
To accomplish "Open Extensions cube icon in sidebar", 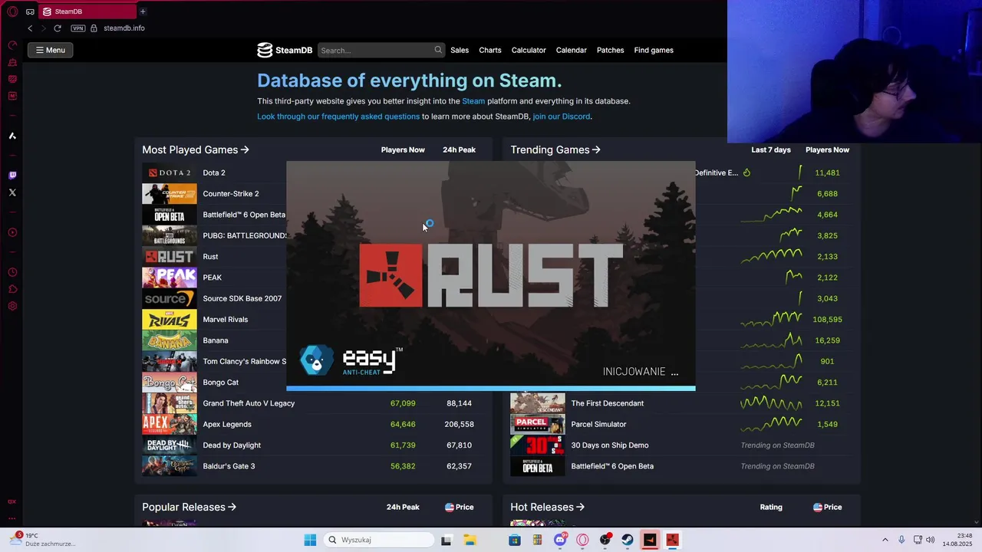I will click(x=12, y=289).
